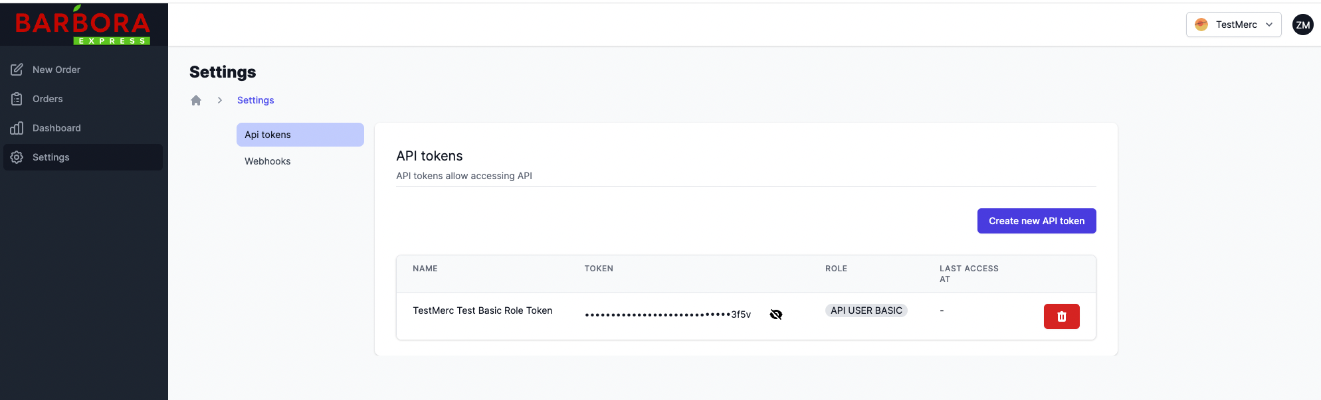Screen dimensions: 1321x400
Task: Select the TestMerc Test Basic Role Token name
Action: (x=482, y=310)
